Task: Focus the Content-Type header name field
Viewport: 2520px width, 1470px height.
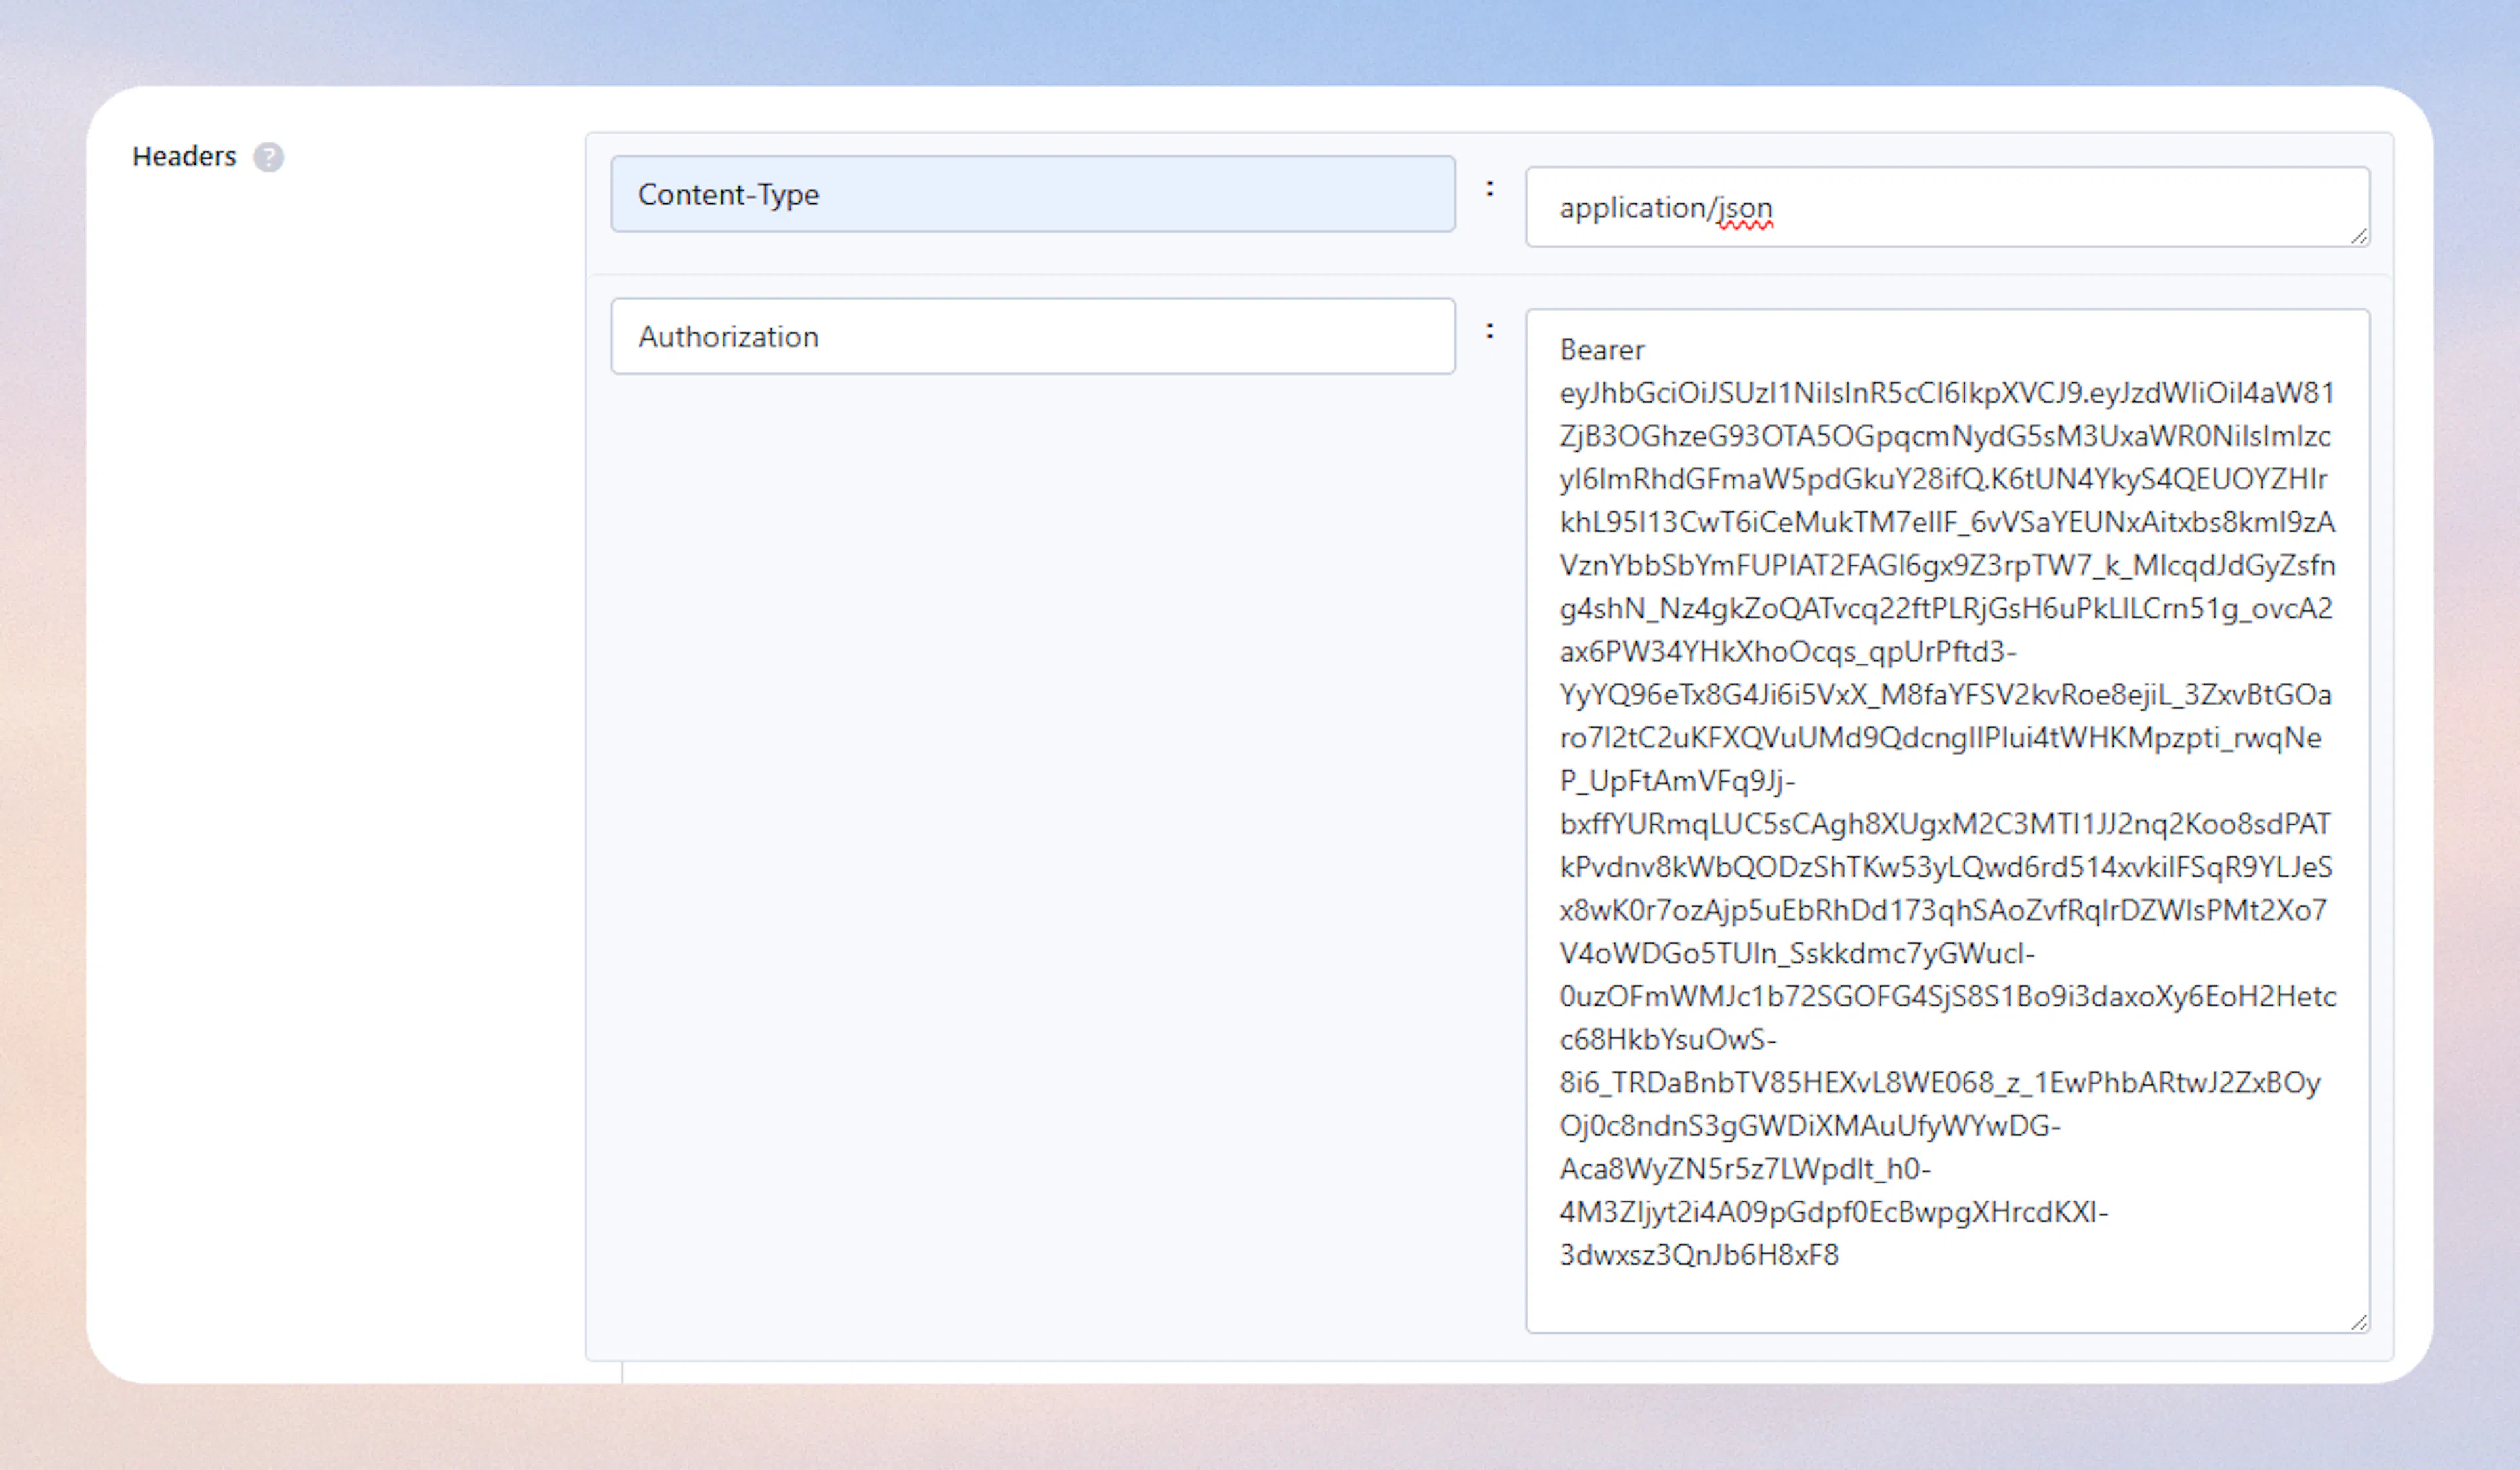Action: [1030, 195]
